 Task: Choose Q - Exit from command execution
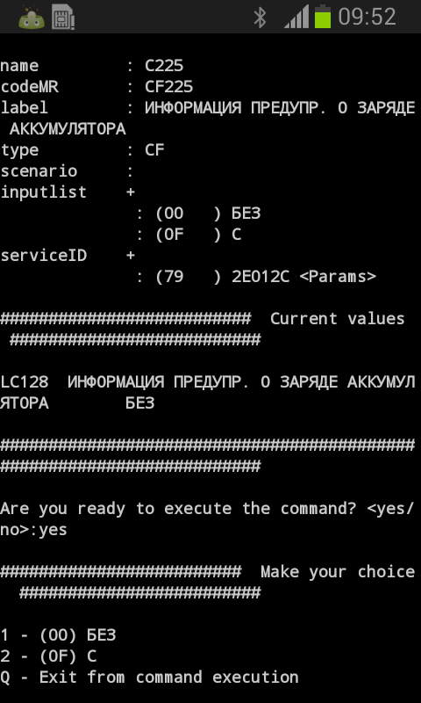[x=149, y=678]
